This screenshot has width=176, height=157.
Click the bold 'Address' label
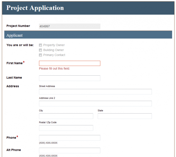(x=13, y=86)
